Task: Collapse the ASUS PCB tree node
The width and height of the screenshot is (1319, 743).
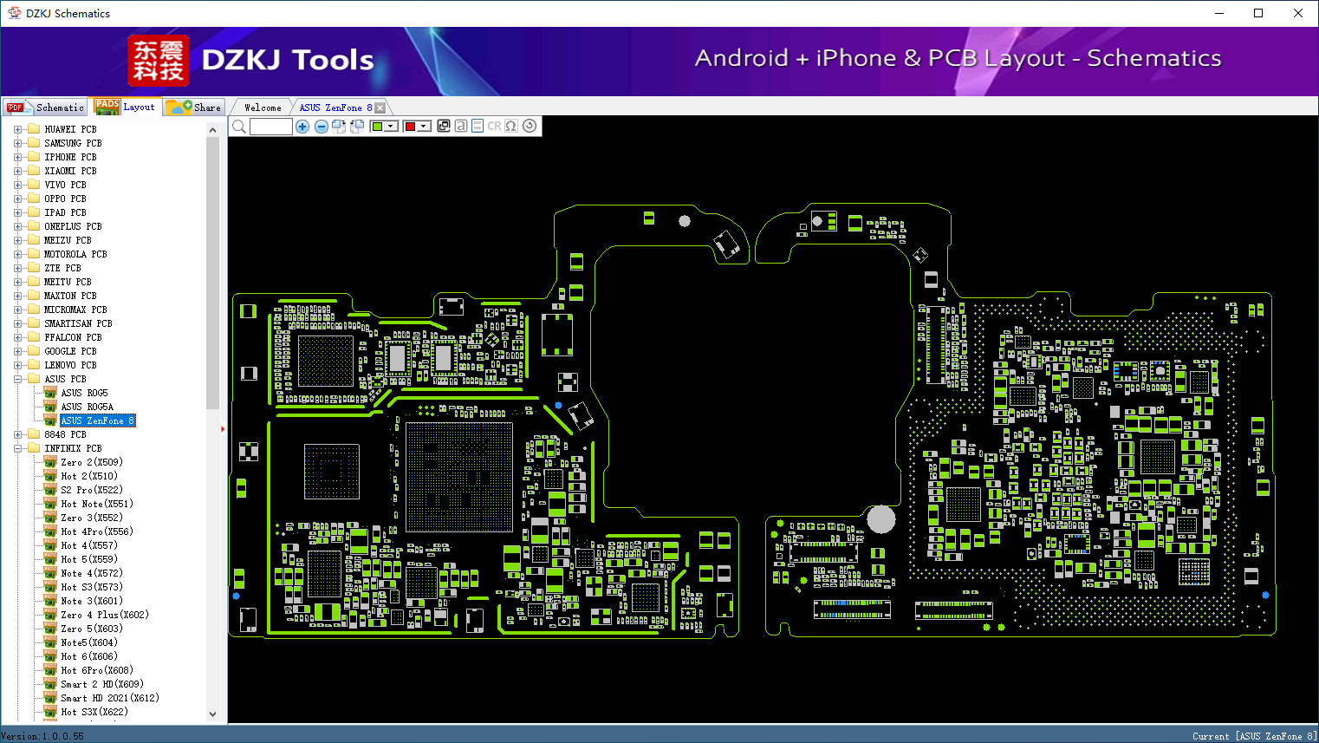Action: click(17, 379)
